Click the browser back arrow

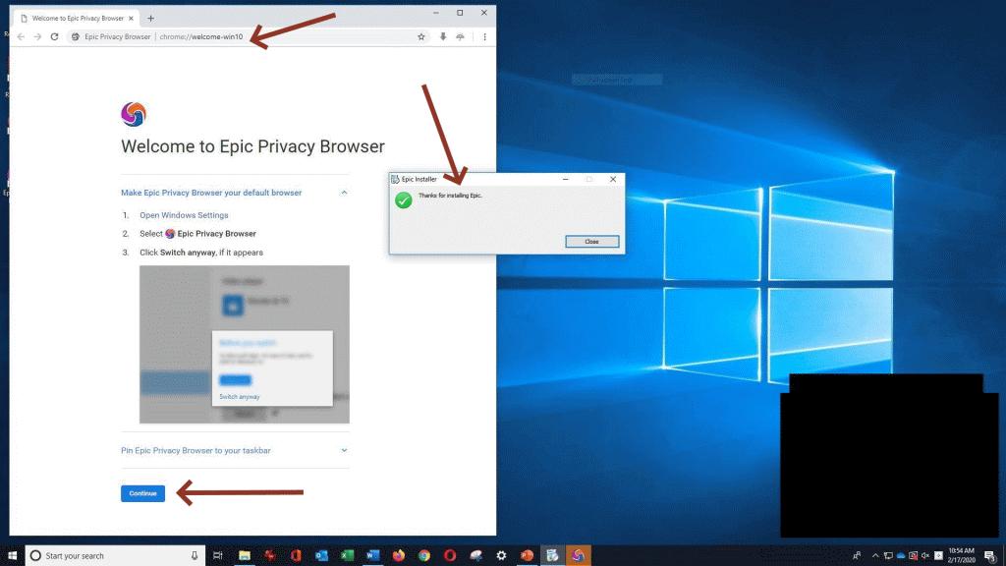[21, 36]
